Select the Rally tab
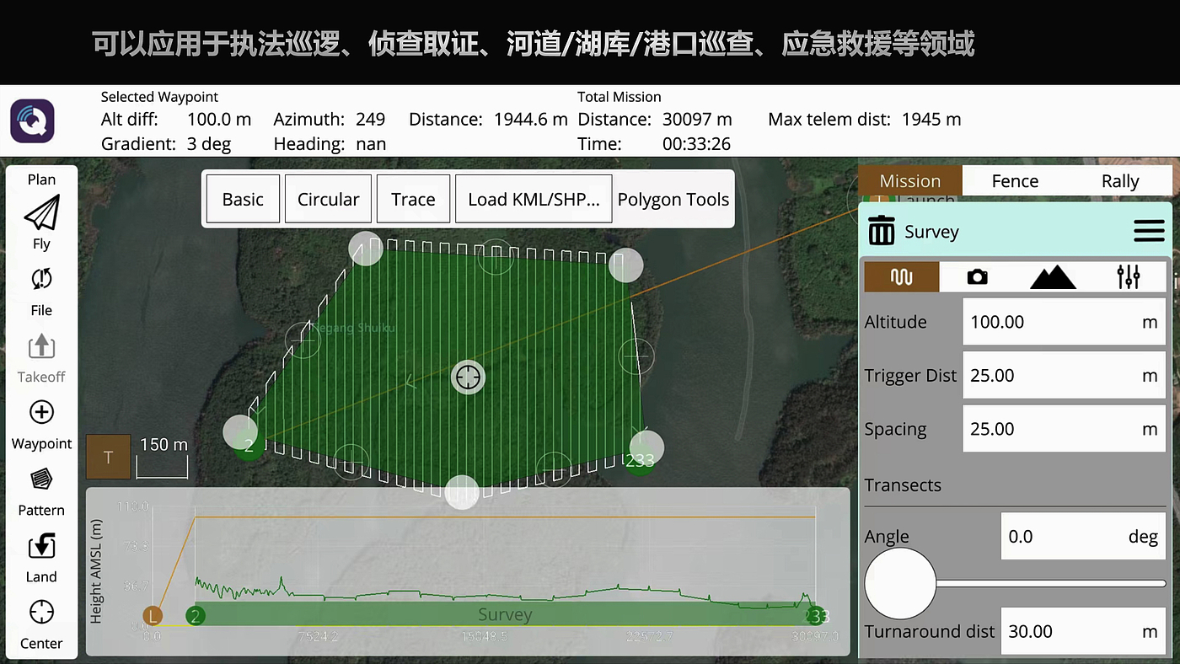This screenshot has height=664, width=1180. [1120, 180]
